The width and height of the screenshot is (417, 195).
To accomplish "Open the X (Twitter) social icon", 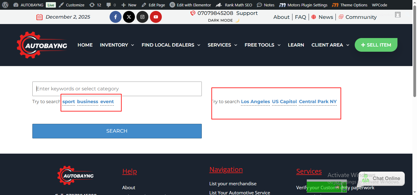I will point(129,17).
